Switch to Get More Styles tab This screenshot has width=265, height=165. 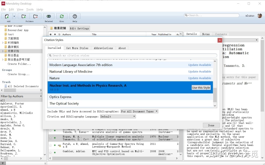coord(77,48)
